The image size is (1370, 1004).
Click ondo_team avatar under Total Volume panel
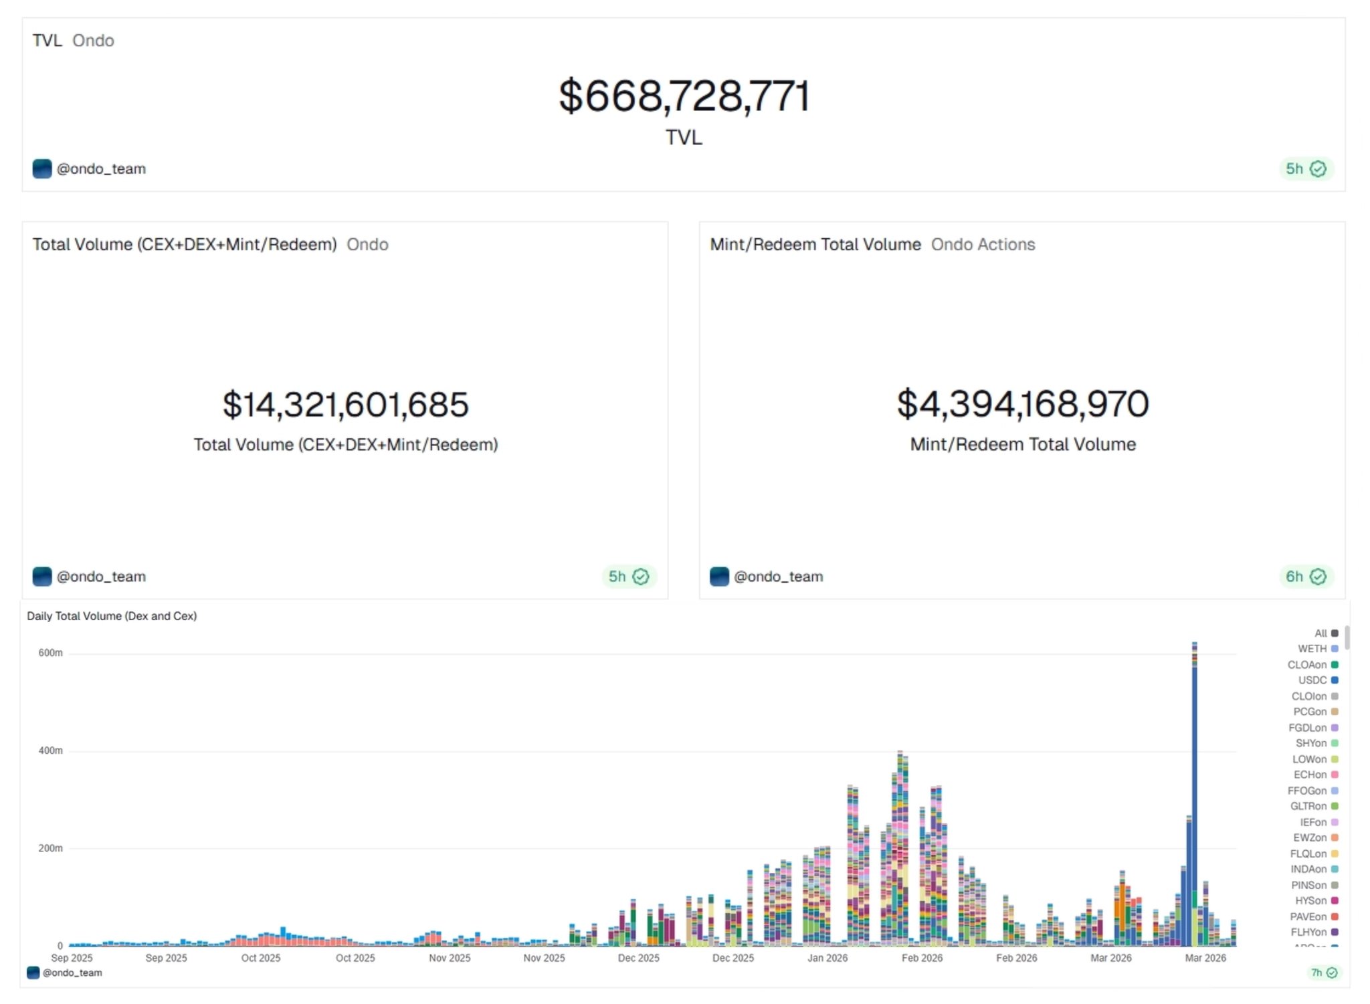(42, 577)
